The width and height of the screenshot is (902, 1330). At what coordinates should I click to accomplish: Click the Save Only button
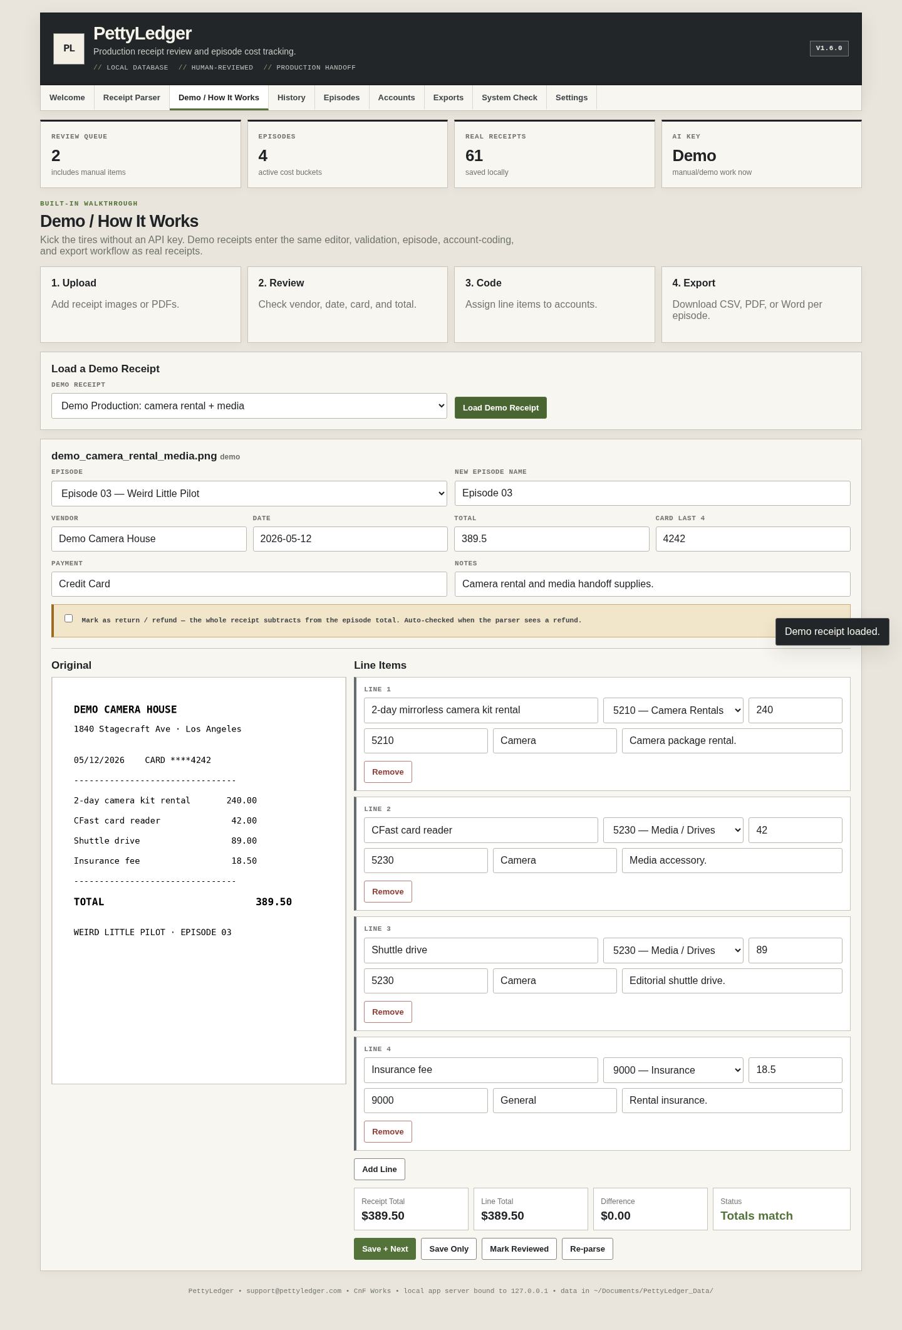click(449, 1249)
